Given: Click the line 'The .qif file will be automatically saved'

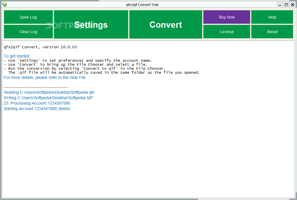Looking at the screenshot, I should (104, 72).
